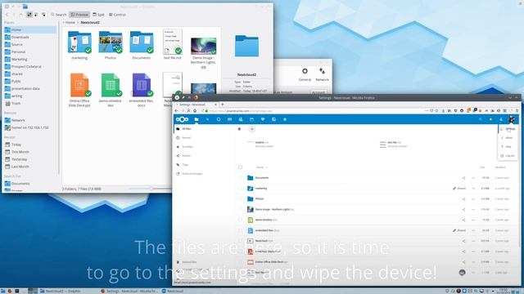Open new Firefox tab with plus button

(223, 105)
